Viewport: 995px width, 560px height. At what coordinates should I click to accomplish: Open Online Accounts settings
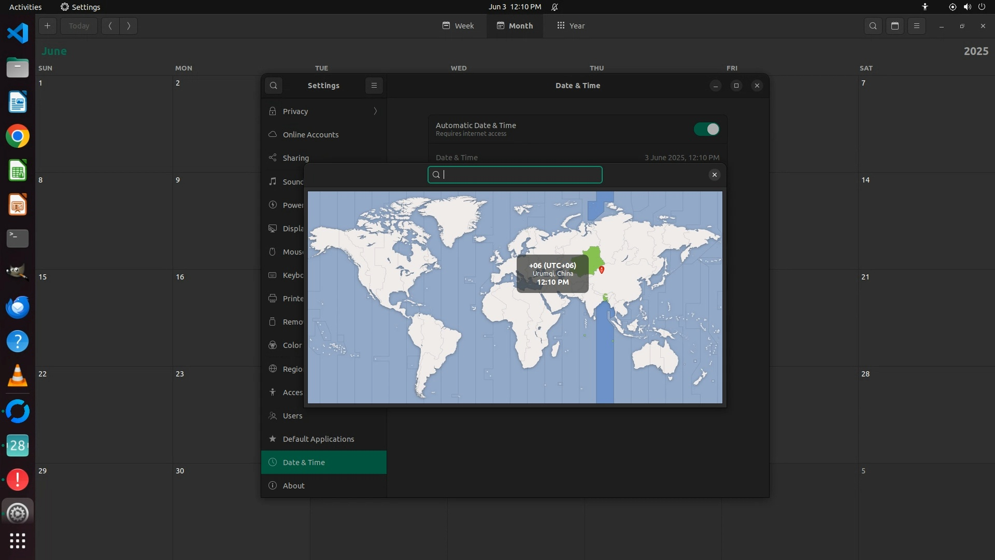pyautogui.click(x=310, y=135)
